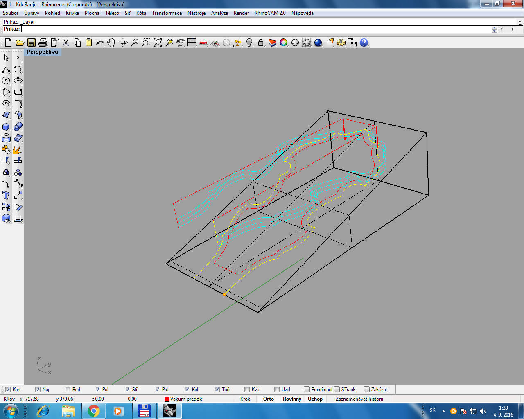Screen dimensions: 524x419
Task: Select the Circle drawing tool
Action: [x=6, y=81]
